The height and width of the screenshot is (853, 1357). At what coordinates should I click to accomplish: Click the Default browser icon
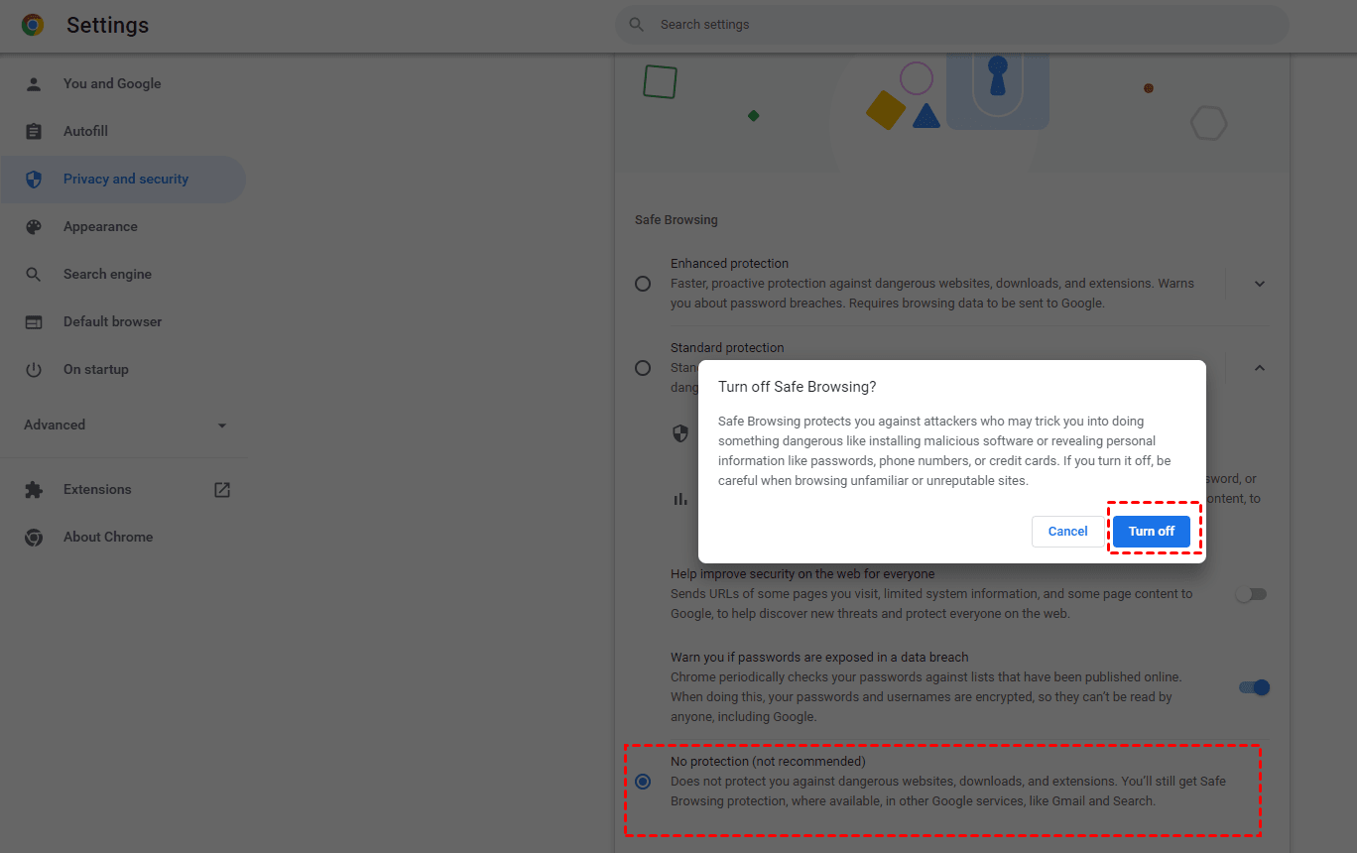click(x=34, y=321)
